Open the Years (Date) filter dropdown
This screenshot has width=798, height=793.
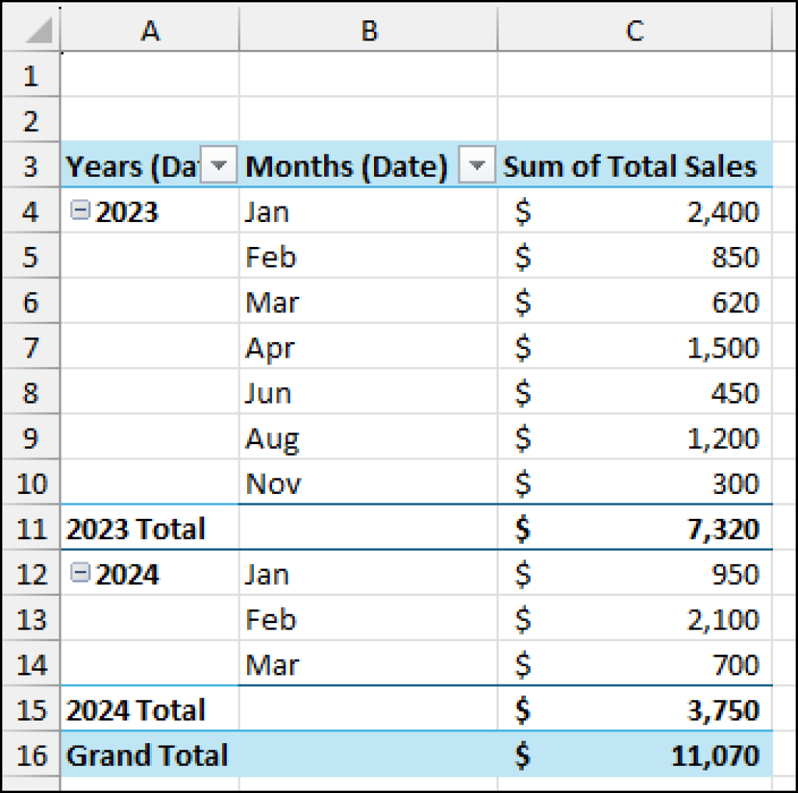(219, 165)
